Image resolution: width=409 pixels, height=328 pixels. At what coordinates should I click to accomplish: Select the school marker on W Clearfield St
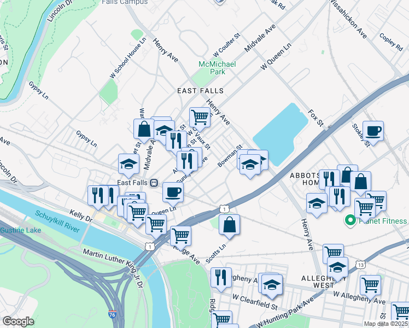[x=272, y=287]
